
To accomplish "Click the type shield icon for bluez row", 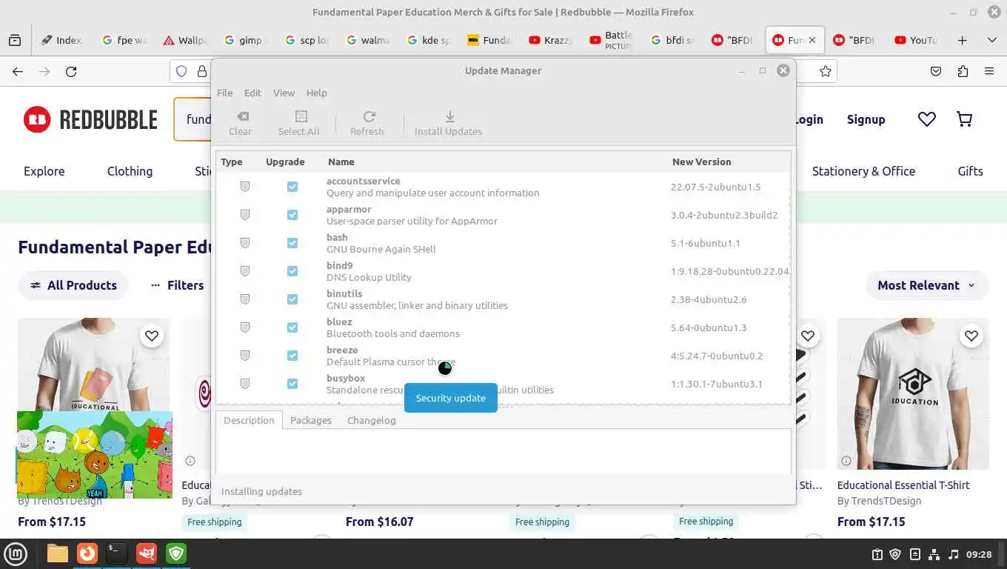I will coord(245,327).
